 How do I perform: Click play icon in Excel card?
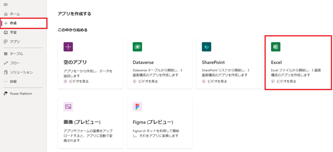[273, 81]
